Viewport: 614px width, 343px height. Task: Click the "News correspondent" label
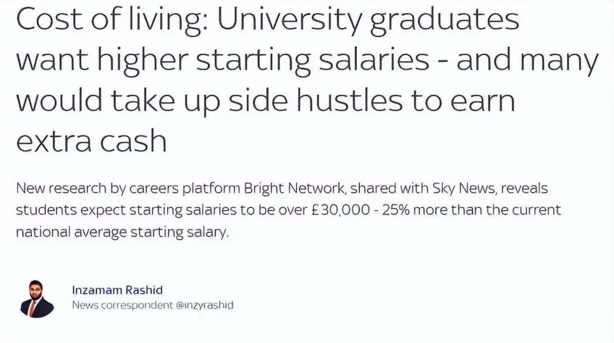[x=122, y=305]
